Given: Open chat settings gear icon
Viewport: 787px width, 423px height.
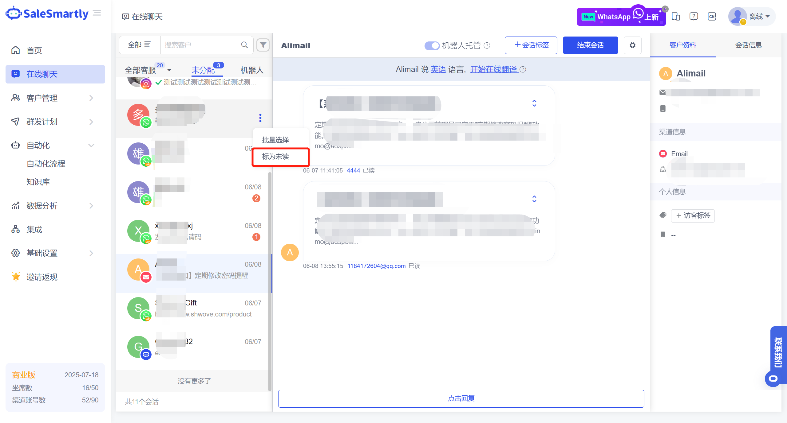Looking at the screenshot, I should 632,45.
